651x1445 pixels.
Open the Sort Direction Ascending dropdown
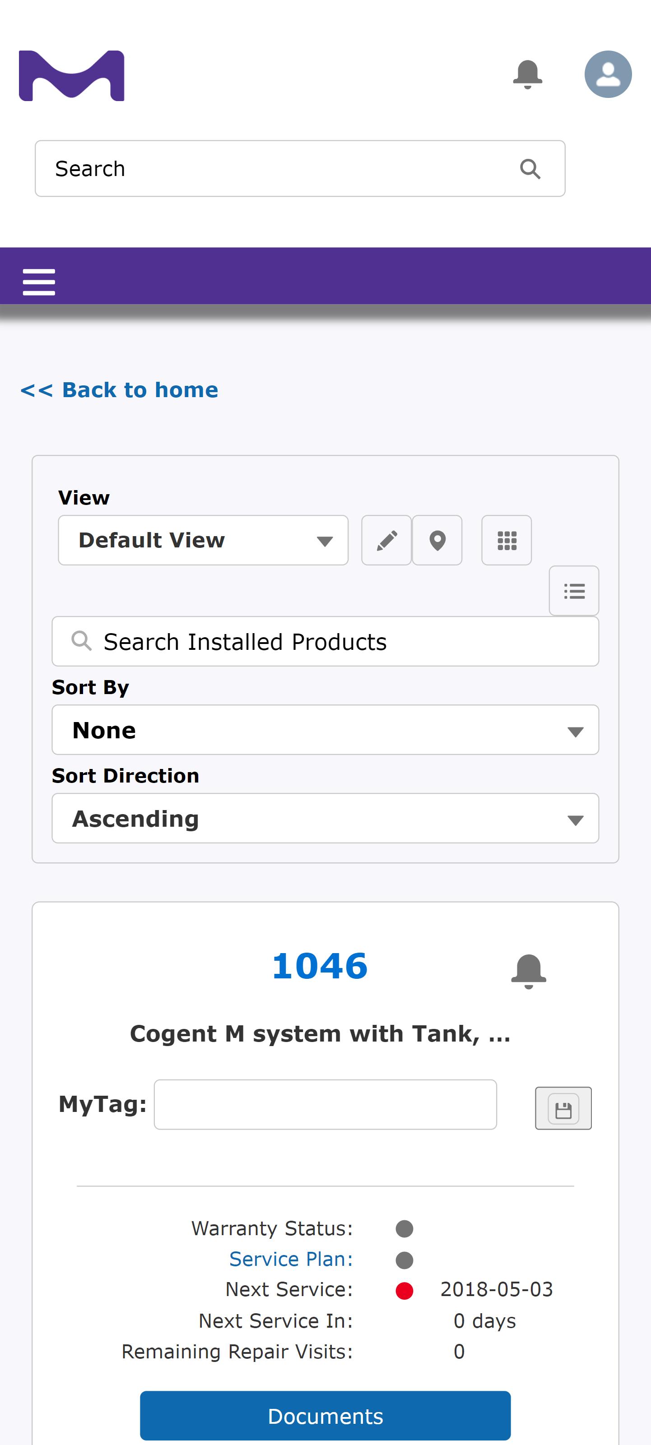tap(325, 819)
